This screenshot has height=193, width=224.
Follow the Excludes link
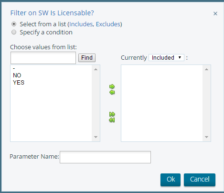coord(108,24)
